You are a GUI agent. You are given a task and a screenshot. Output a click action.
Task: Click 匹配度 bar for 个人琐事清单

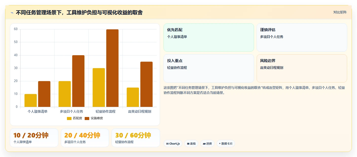coord(31,101)
